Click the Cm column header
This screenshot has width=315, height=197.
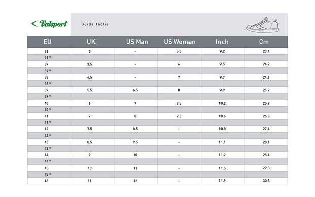[x=264, y=42]
